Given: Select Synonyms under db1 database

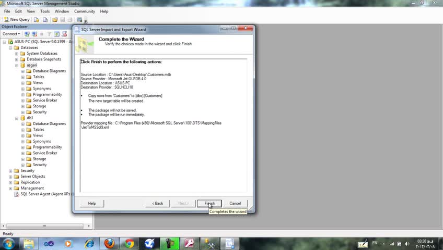Looking at the screenshot, I should click(42, 141).
